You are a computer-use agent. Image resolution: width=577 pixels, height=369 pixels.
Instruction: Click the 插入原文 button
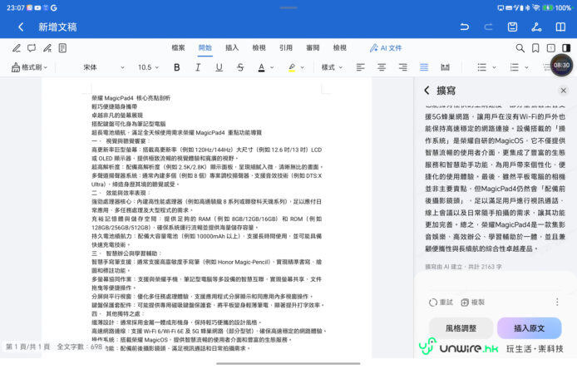click(529, 328)
